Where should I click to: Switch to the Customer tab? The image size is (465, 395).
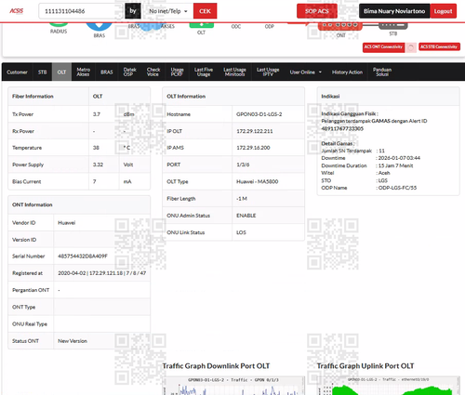tap(17, 72)
